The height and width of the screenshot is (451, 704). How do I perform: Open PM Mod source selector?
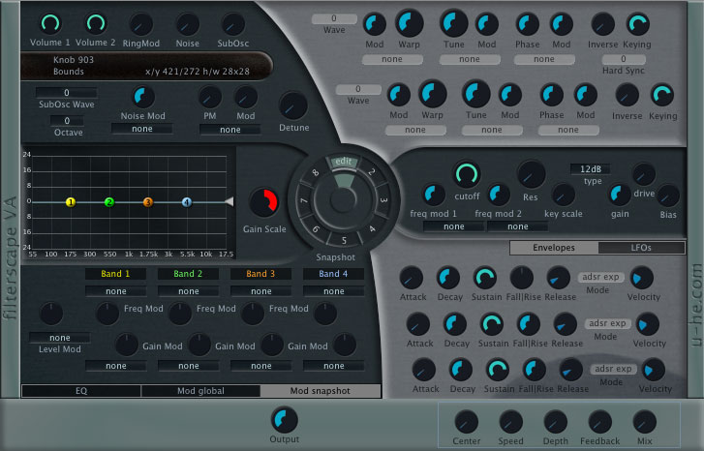pos(230,130)
